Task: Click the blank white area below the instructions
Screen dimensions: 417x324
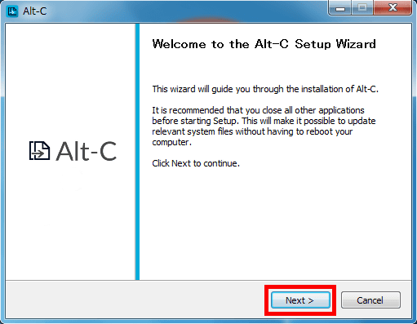Action: 275,223
